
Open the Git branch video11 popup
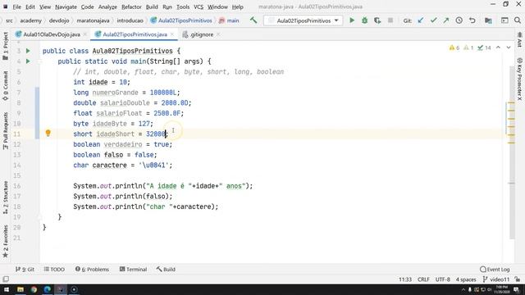click(496, 279)
